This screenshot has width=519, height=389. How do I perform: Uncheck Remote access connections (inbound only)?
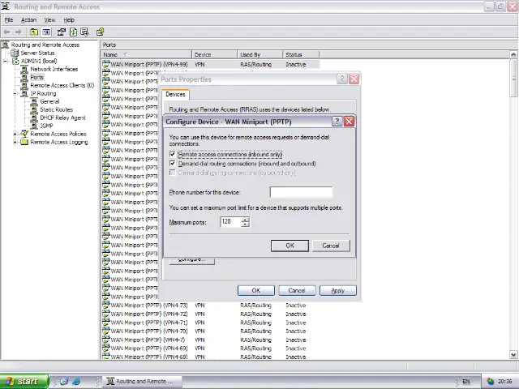pyautogui.click(x=173, y=154)
